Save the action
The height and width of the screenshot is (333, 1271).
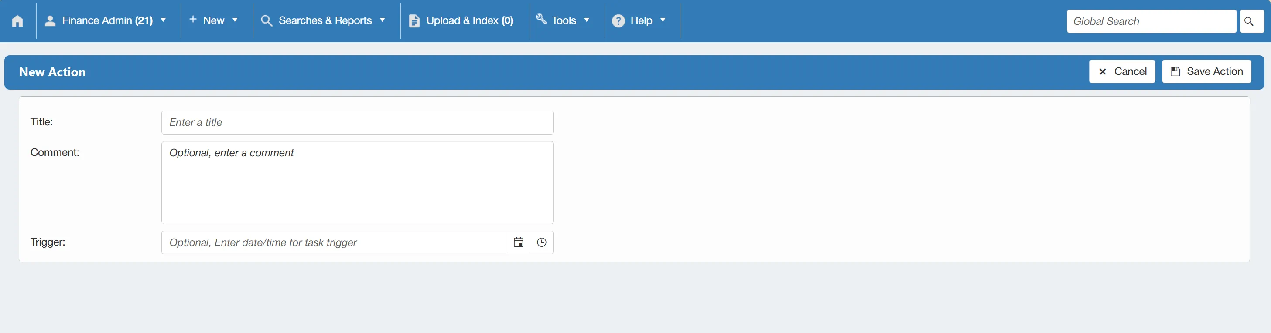(1206, 71)
